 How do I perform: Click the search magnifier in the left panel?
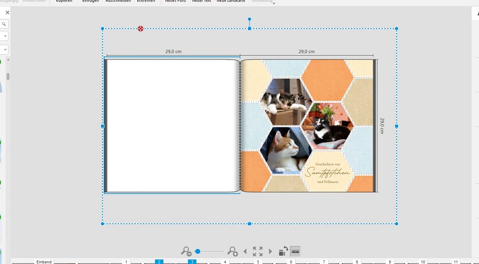[4, 24]
